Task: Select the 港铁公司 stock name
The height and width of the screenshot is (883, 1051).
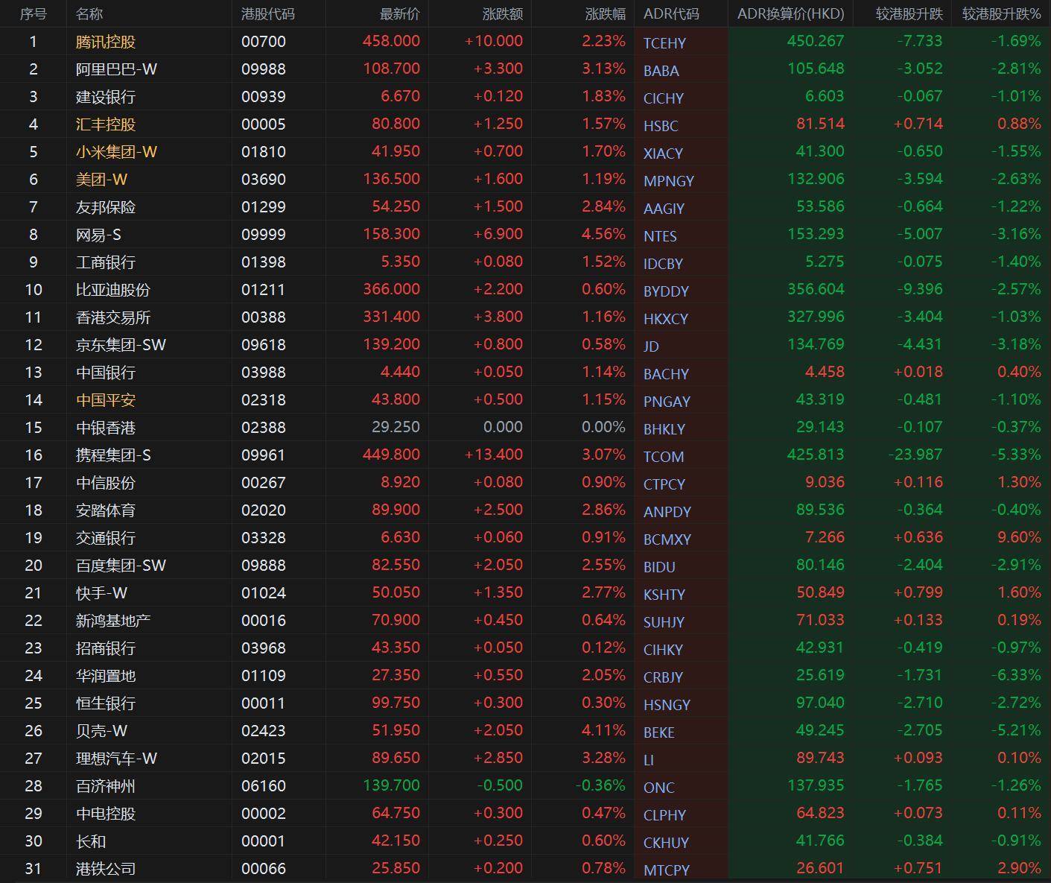Action: pyautogui.click(x=106, y=869)
